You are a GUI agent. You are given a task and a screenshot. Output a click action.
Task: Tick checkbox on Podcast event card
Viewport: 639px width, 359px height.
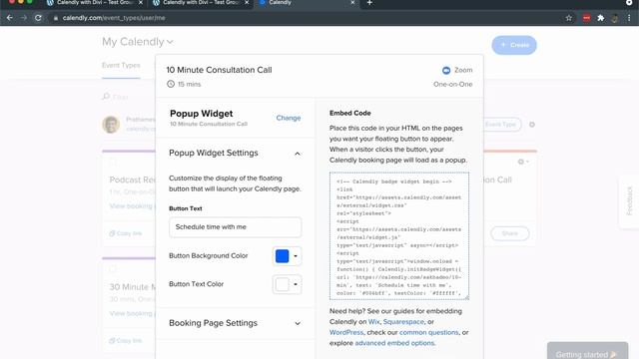(x=113, y=162)
